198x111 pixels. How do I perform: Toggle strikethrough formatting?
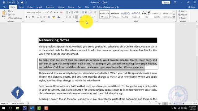click(38, 17)
